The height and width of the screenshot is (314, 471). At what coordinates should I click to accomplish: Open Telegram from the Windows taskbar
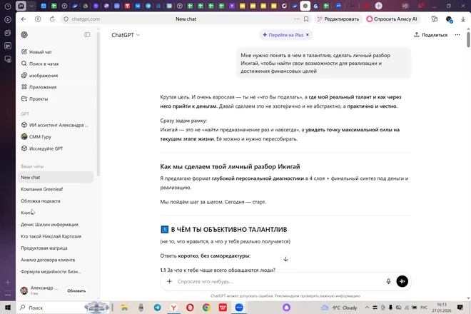(x=158, y=308)
